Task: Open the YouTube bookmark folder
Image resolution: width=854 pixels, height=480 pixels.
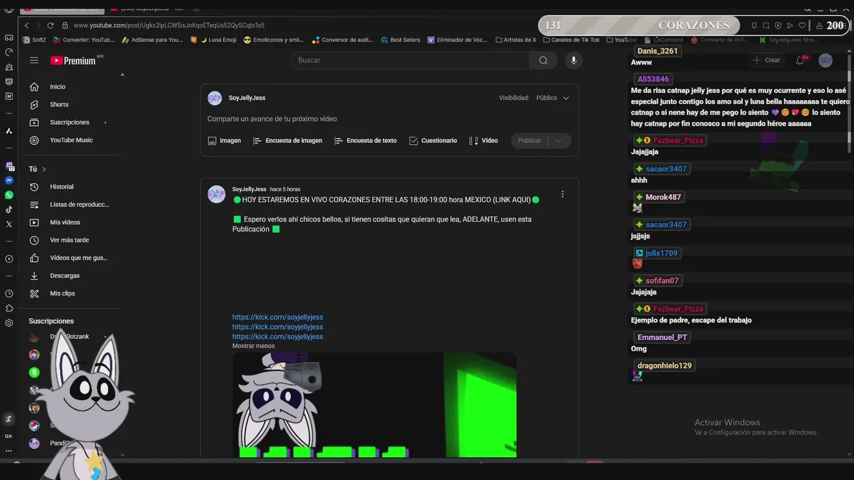Action: pos(621,40)
